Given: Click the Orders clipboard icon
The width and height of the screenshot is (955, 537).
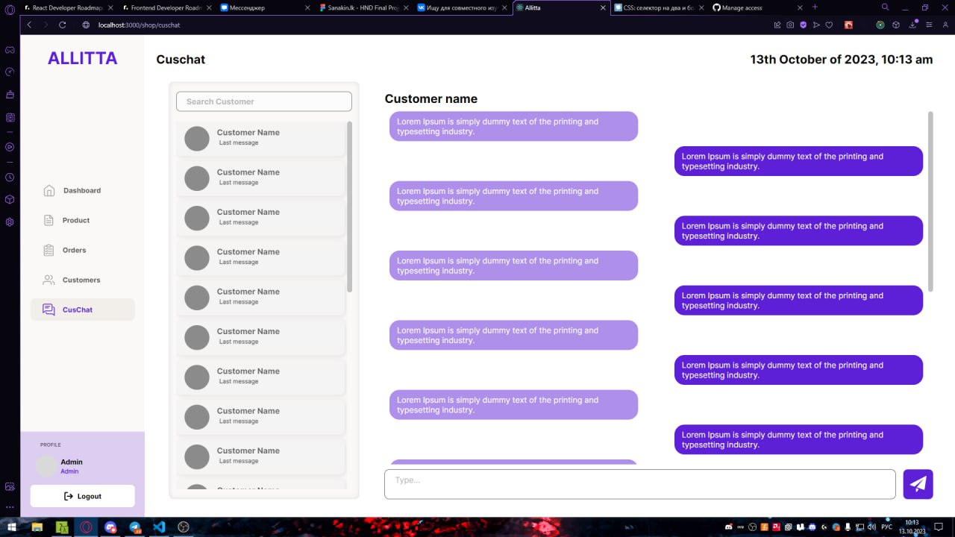Looking at the screenshot, I should point(48,251).
